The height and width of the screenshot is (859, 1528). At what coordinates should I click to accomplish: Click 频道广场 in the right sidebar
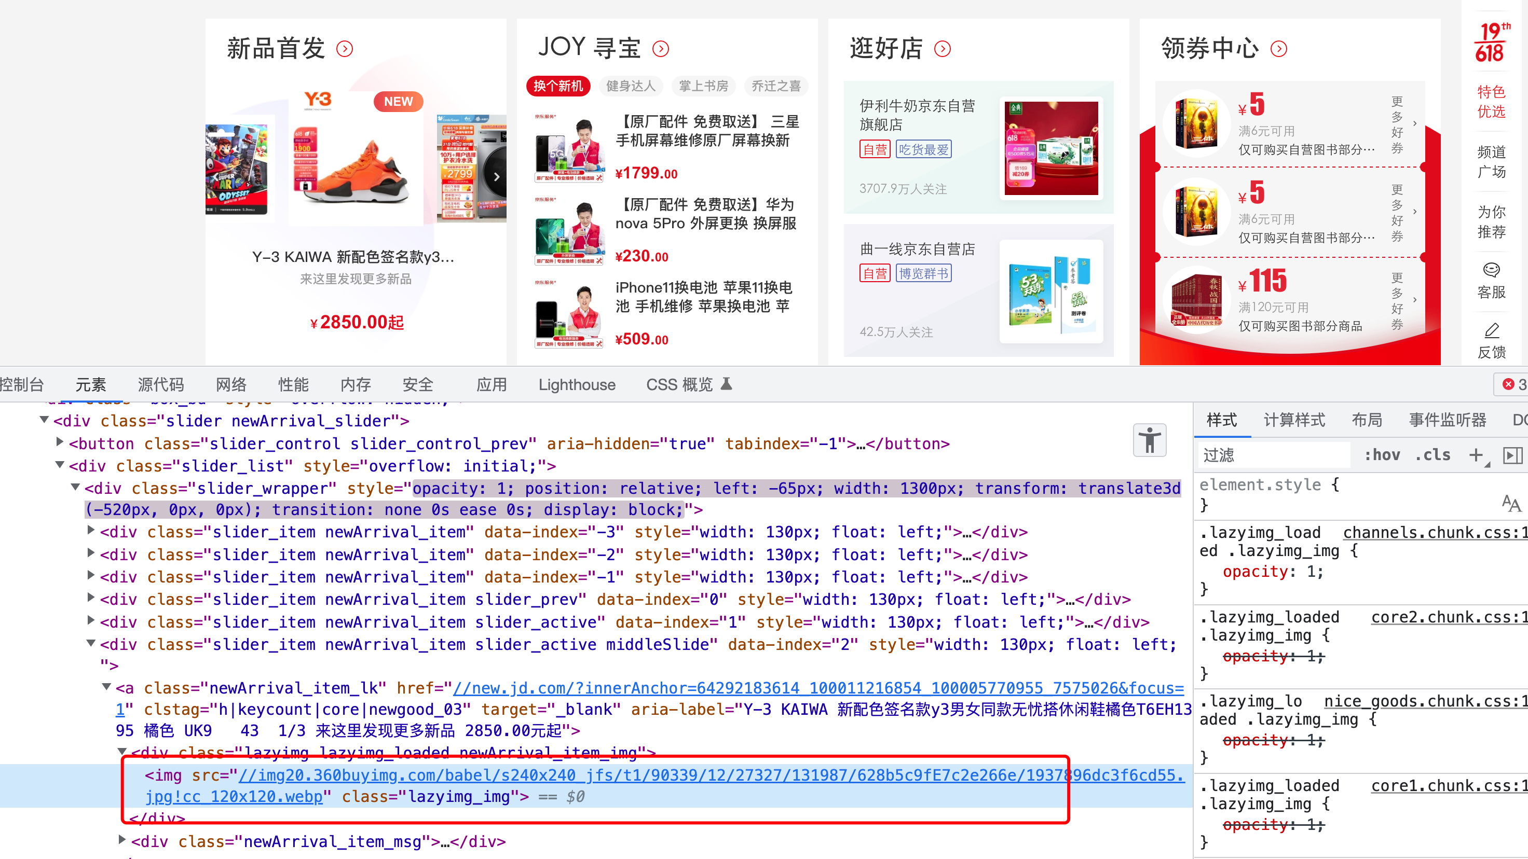(1491, 162)
